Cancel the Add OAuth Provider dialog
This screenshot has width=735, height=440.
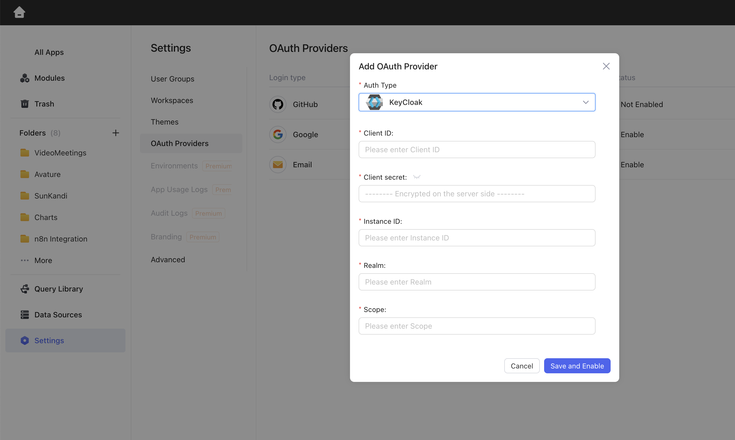click(x=521, y=366)
